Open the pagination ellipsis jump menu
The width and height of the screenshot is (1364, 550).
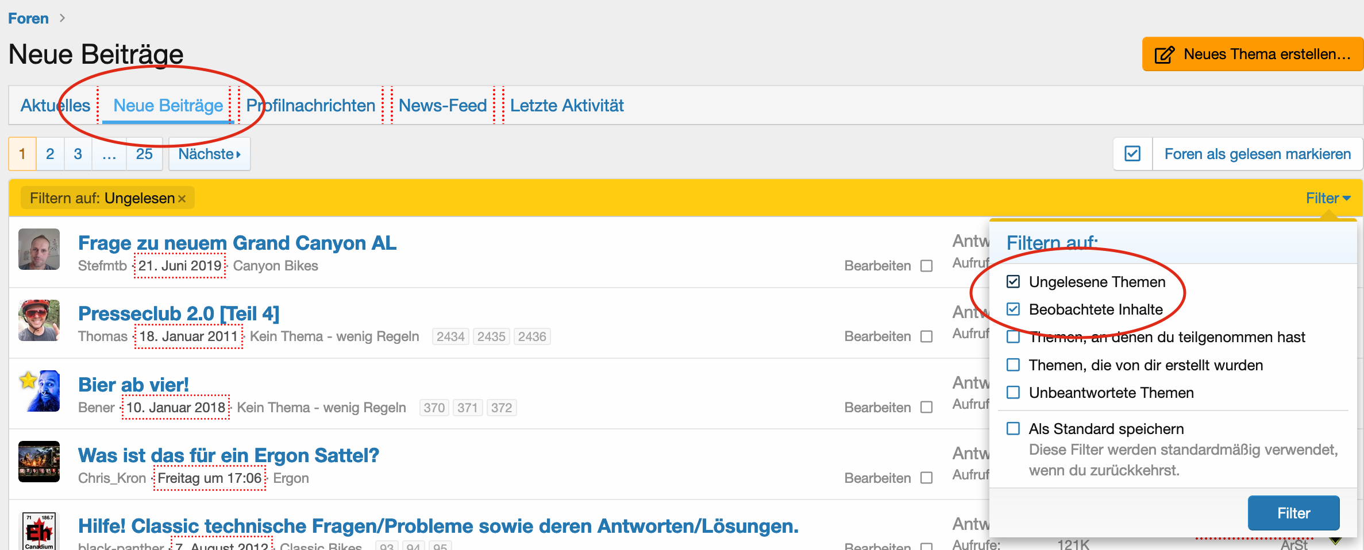pos(109,154)
